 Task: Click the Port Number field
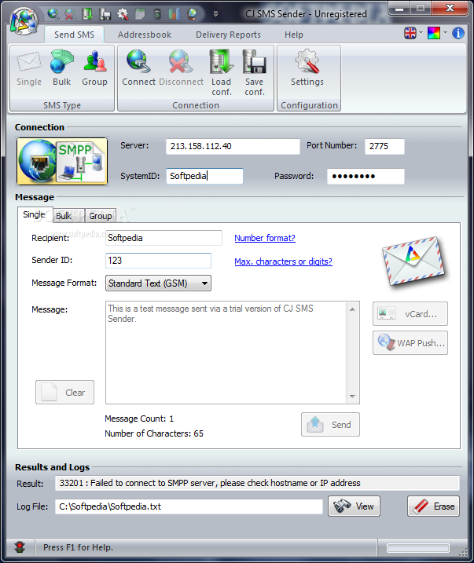coord(384,147)
